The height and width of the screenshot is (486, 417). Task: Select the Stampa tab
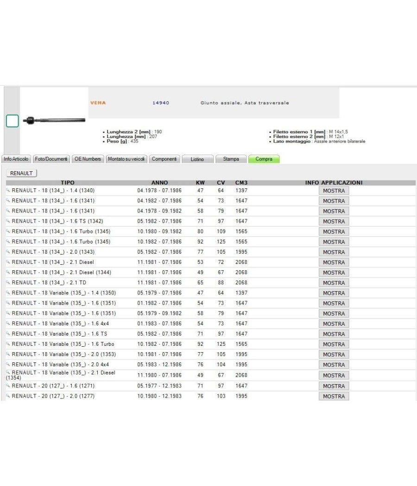(231, 159)
